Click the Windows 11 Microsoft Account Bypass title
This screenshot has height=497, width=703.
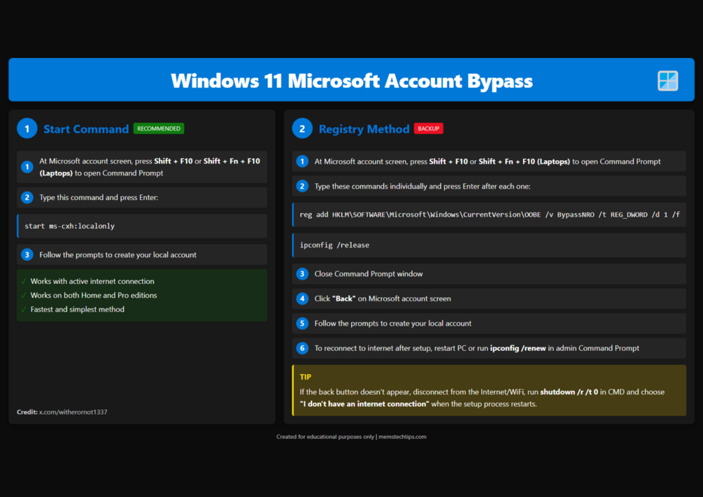tap(351, 80)
